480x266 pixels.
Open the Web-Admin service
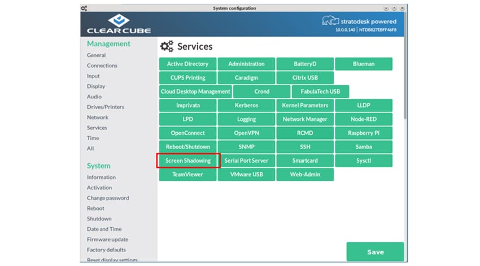click(x=305, y=174)
